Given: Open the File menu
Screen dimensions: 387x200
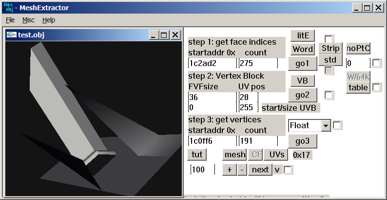Looking at the screenshot, I should pos(10,20).
